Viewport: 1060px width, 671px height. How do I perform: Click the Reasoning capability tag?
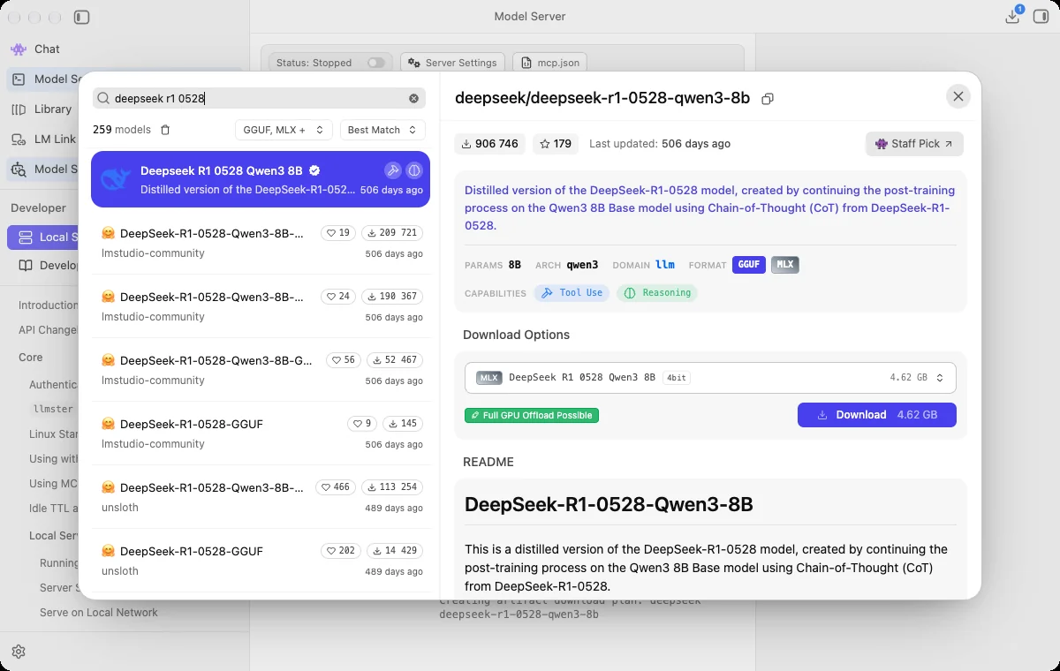pyautogui.click(x=657, y=293)
